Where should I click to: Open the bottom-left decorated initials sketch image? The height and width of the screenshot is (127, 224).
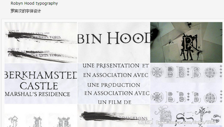pyautogui.click(x=41, y=116)
